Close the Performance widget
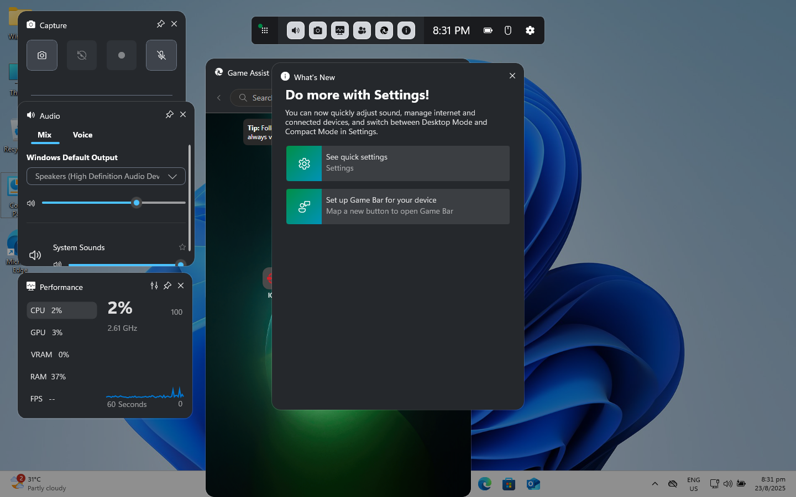This screenshot has height=497, width=796. point(181,285)
